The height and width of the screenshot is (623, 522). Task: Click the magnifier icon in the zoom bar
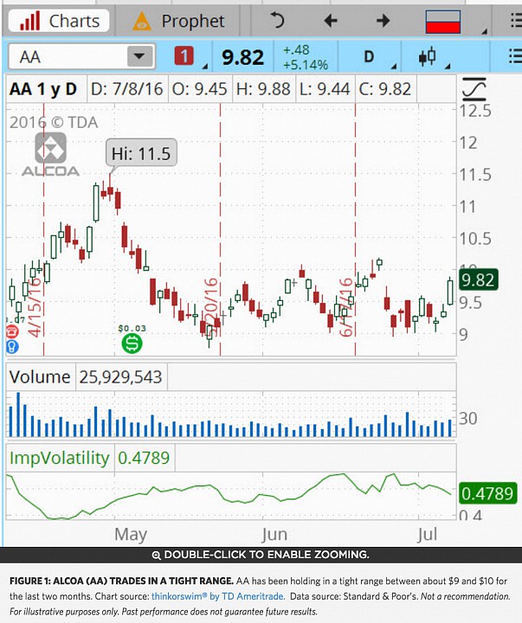pos(156,555)
